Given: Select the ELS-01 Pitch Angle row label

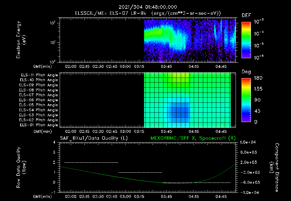Looking at the screenshot, I should point(39,125).
